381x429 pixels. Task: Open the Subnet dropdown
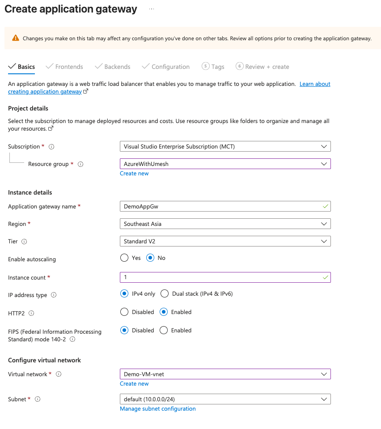(x=225, y=399)
